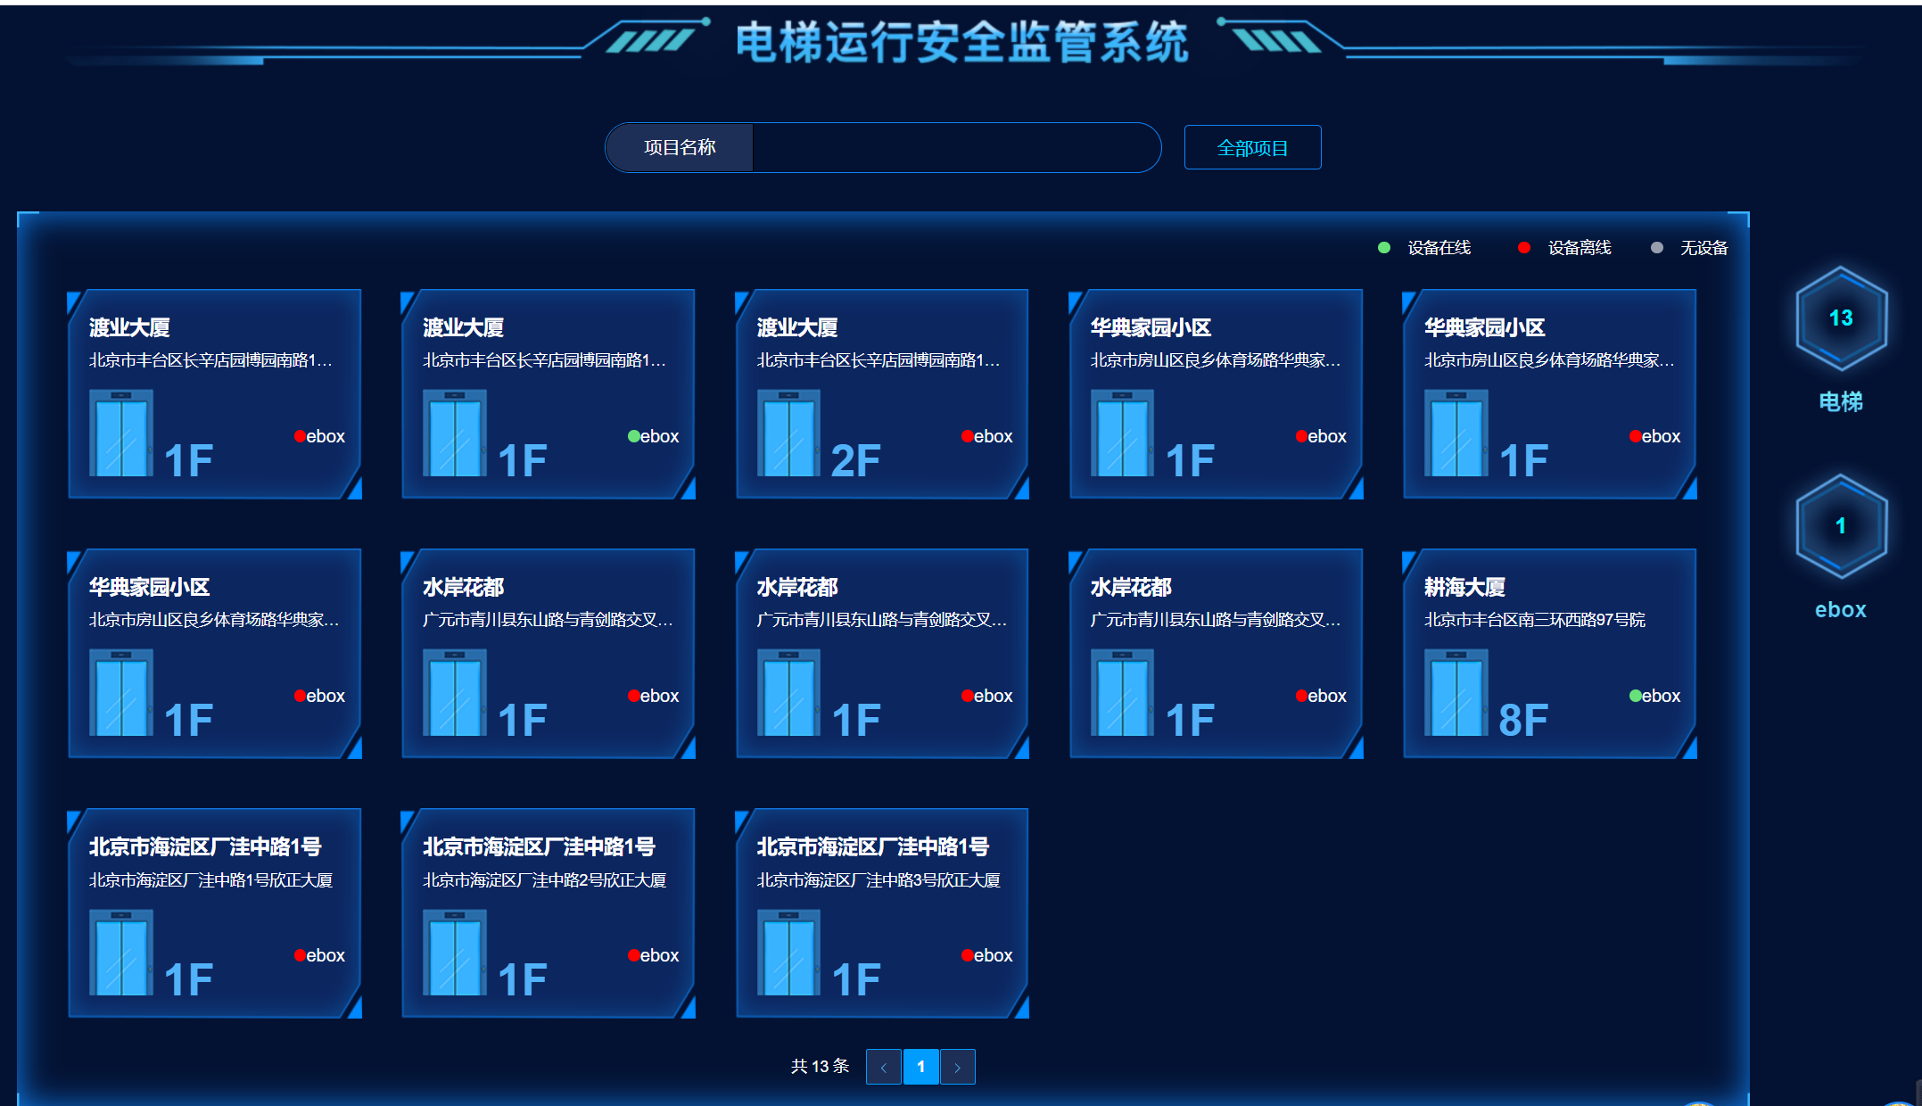Click elevator icon on 渡业大厦 card with green ebox

point(455,433)
